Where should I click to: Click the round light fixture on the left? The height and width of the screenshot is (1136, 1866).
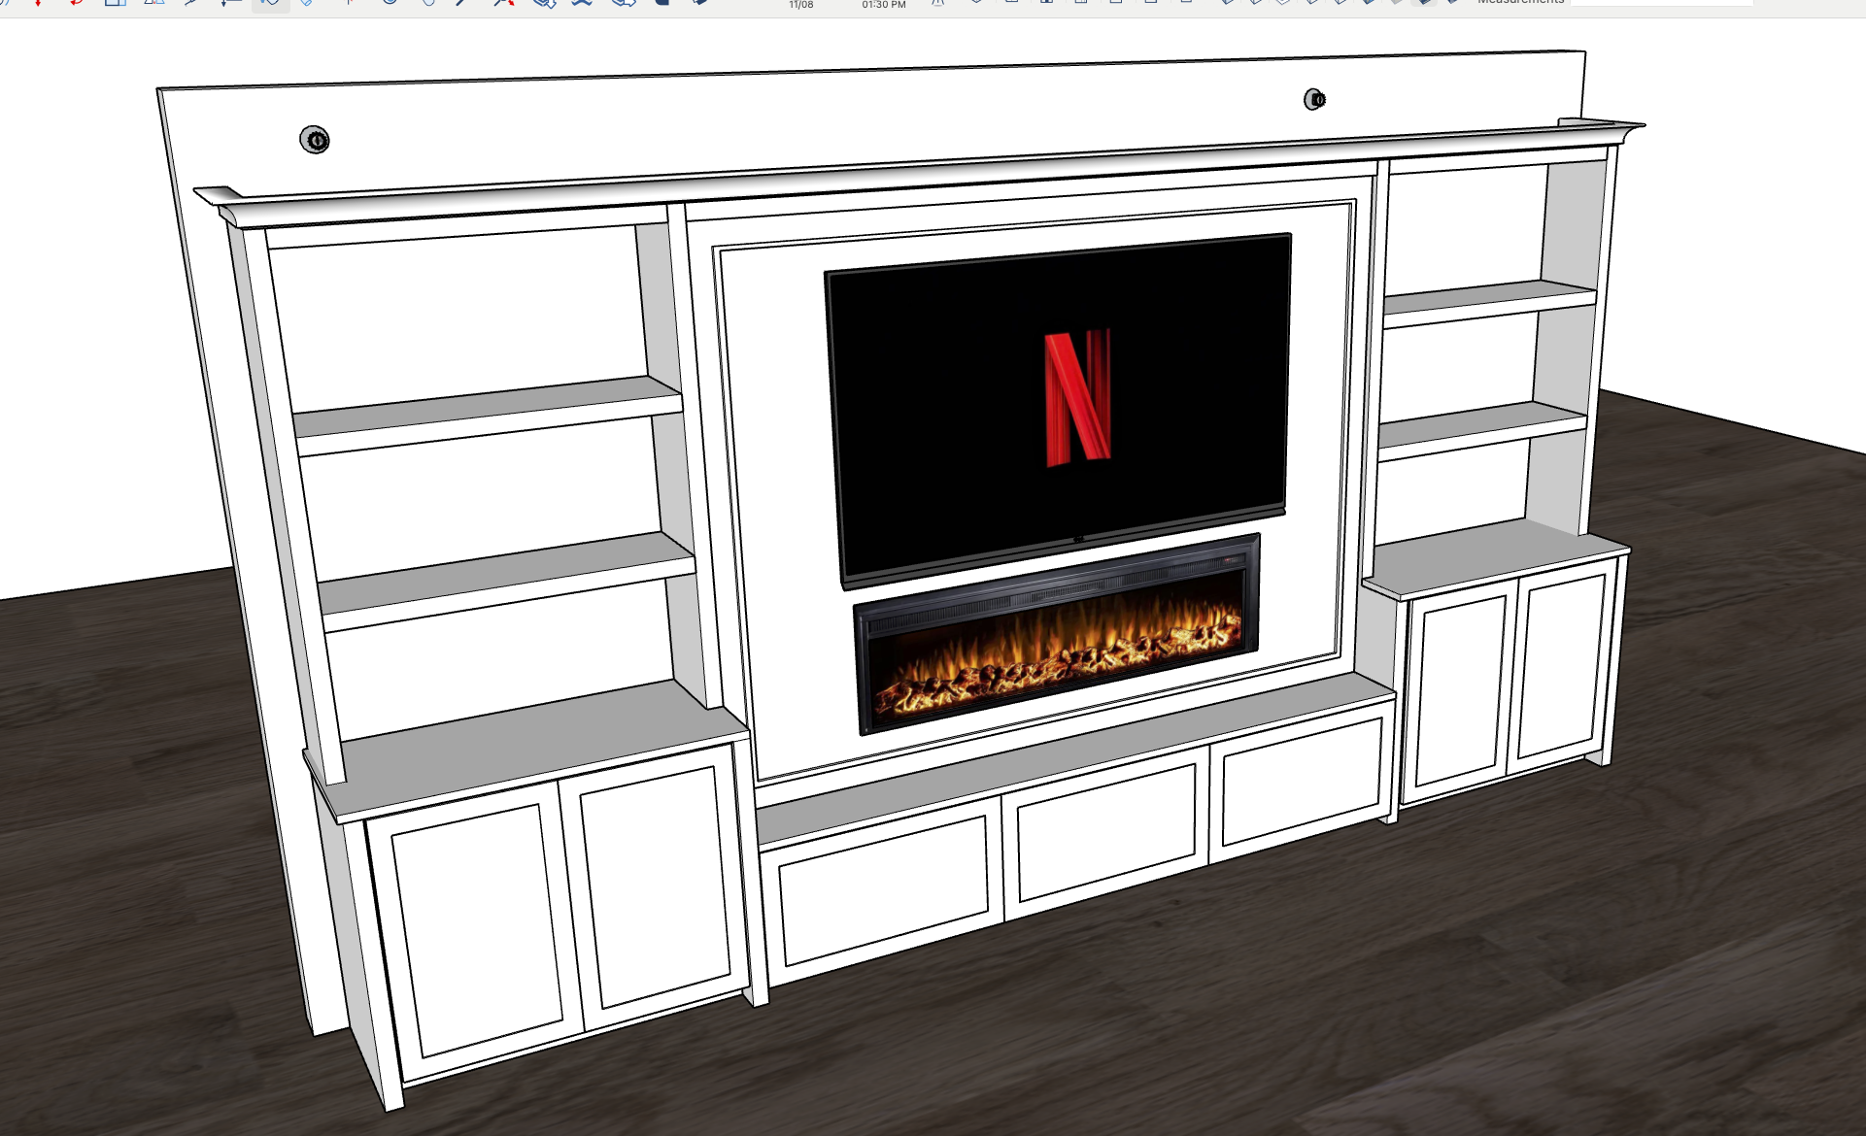tap(315, 140)
